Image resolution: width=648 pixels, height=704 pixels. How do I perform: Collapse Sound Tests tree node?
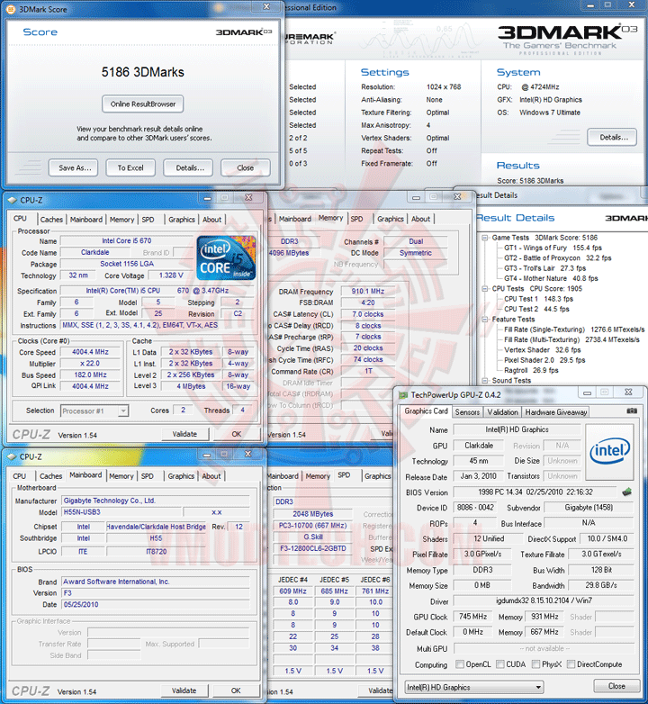[485, 381]
